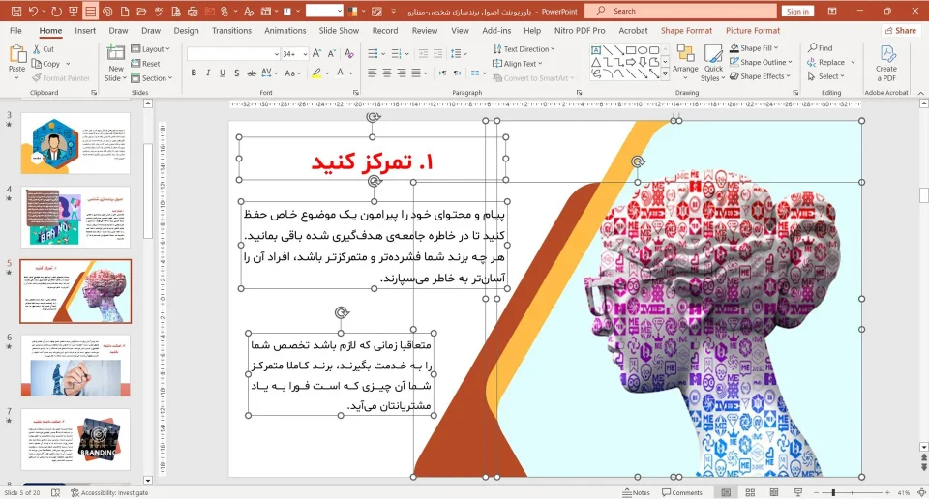This screenshot has height=499, width=929.
Task: Switch to the Design tab
Action: pos(186,31)
